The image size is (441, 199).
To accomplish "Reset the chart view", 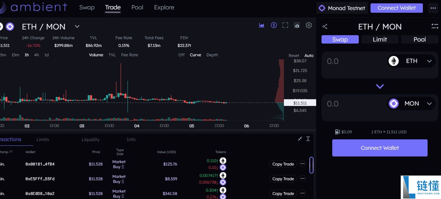I will [294, 56].
